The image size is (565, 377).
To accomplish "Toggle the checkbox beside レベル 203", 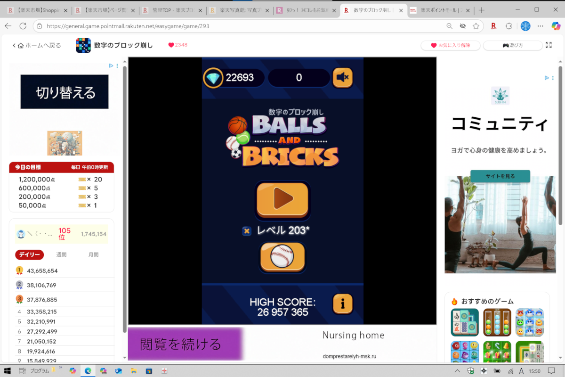I will [x=247, y=231].
